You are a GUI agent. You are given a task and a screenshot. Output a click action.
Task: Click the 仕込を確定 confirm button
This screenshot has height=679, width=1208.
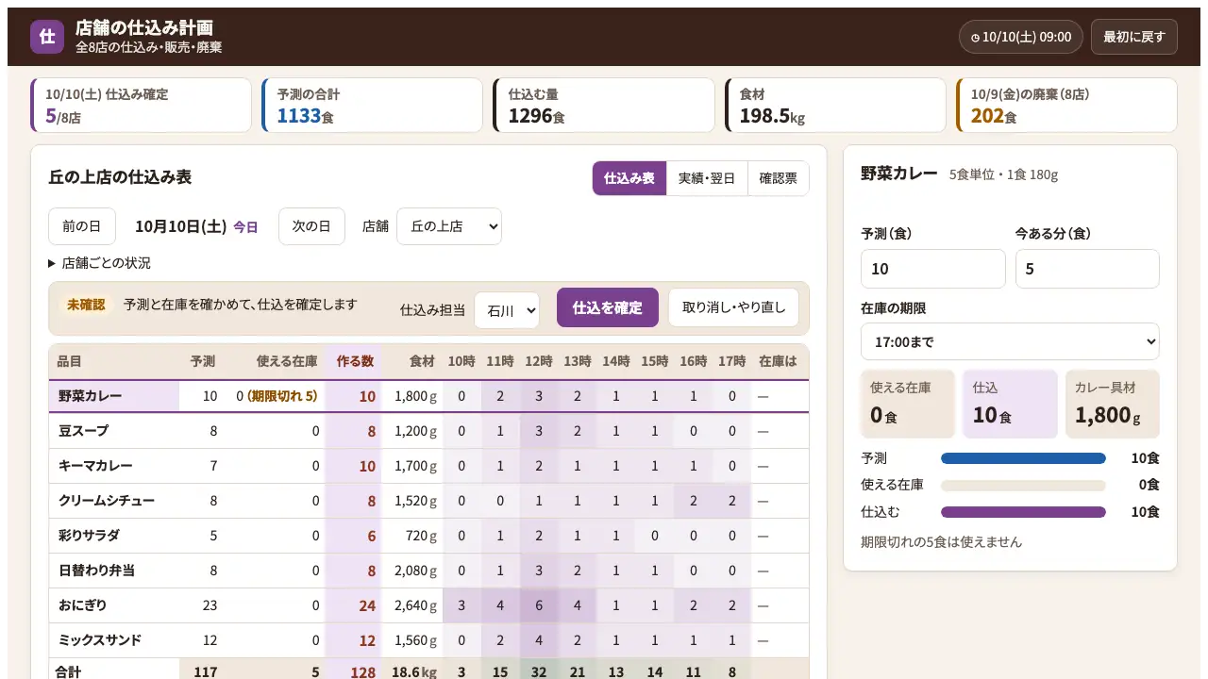click(608, 307)
